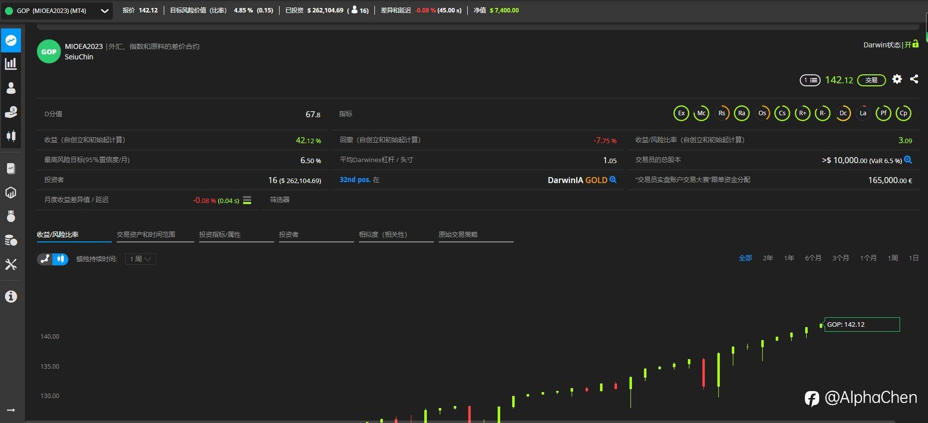This screenshot has width=928, height=423.
Task: Select the 收益/风险比率 tab
Action: point(74,235)
